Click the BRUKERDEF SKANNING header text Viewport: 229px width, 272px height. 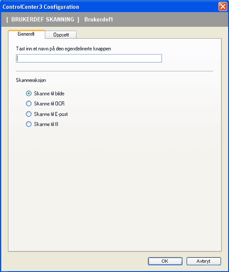[43, 19]
